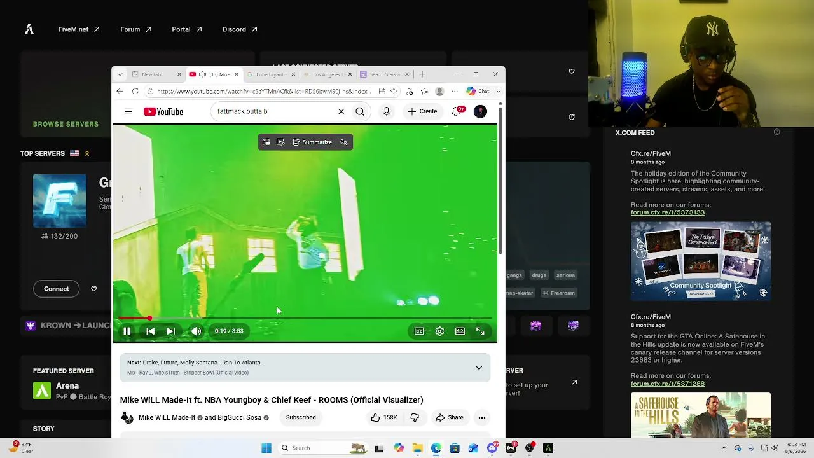Like the video showing 158K likes

pos(383,417)
